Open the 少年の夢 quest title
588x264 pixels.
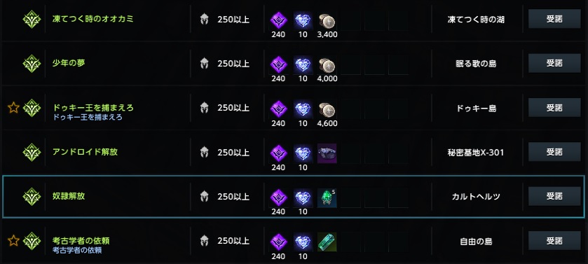point(69,63)
